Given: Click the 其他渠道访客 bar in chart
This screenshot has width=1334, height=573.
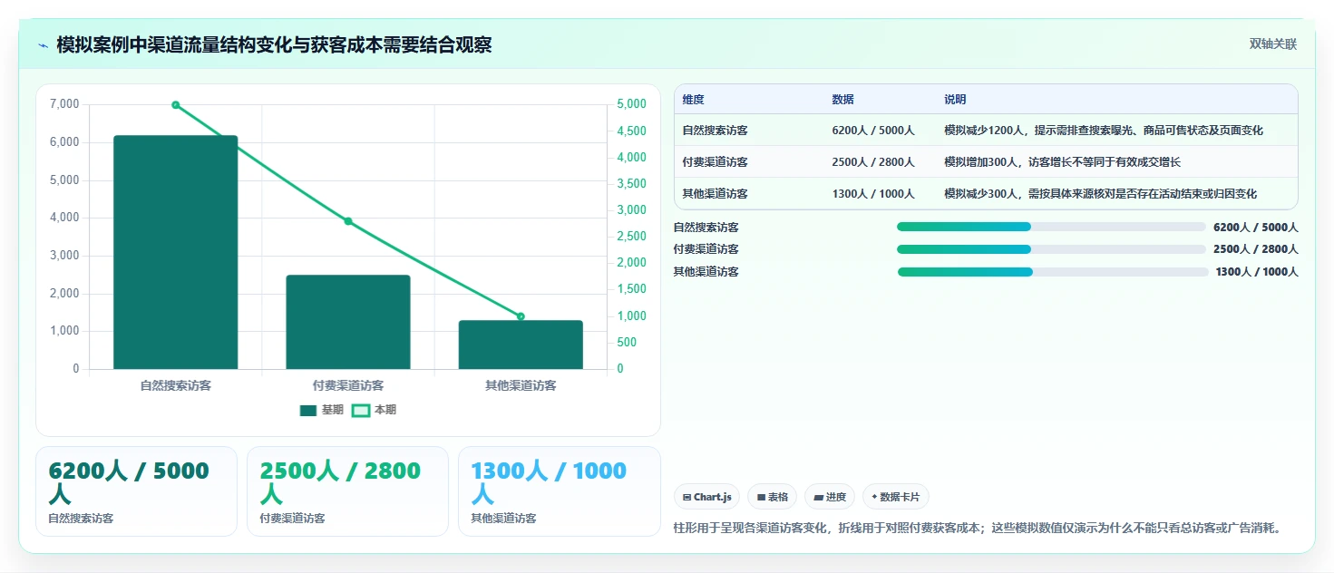Looking at the screenshot, I should pyautogui.click(x=521, y=345).
